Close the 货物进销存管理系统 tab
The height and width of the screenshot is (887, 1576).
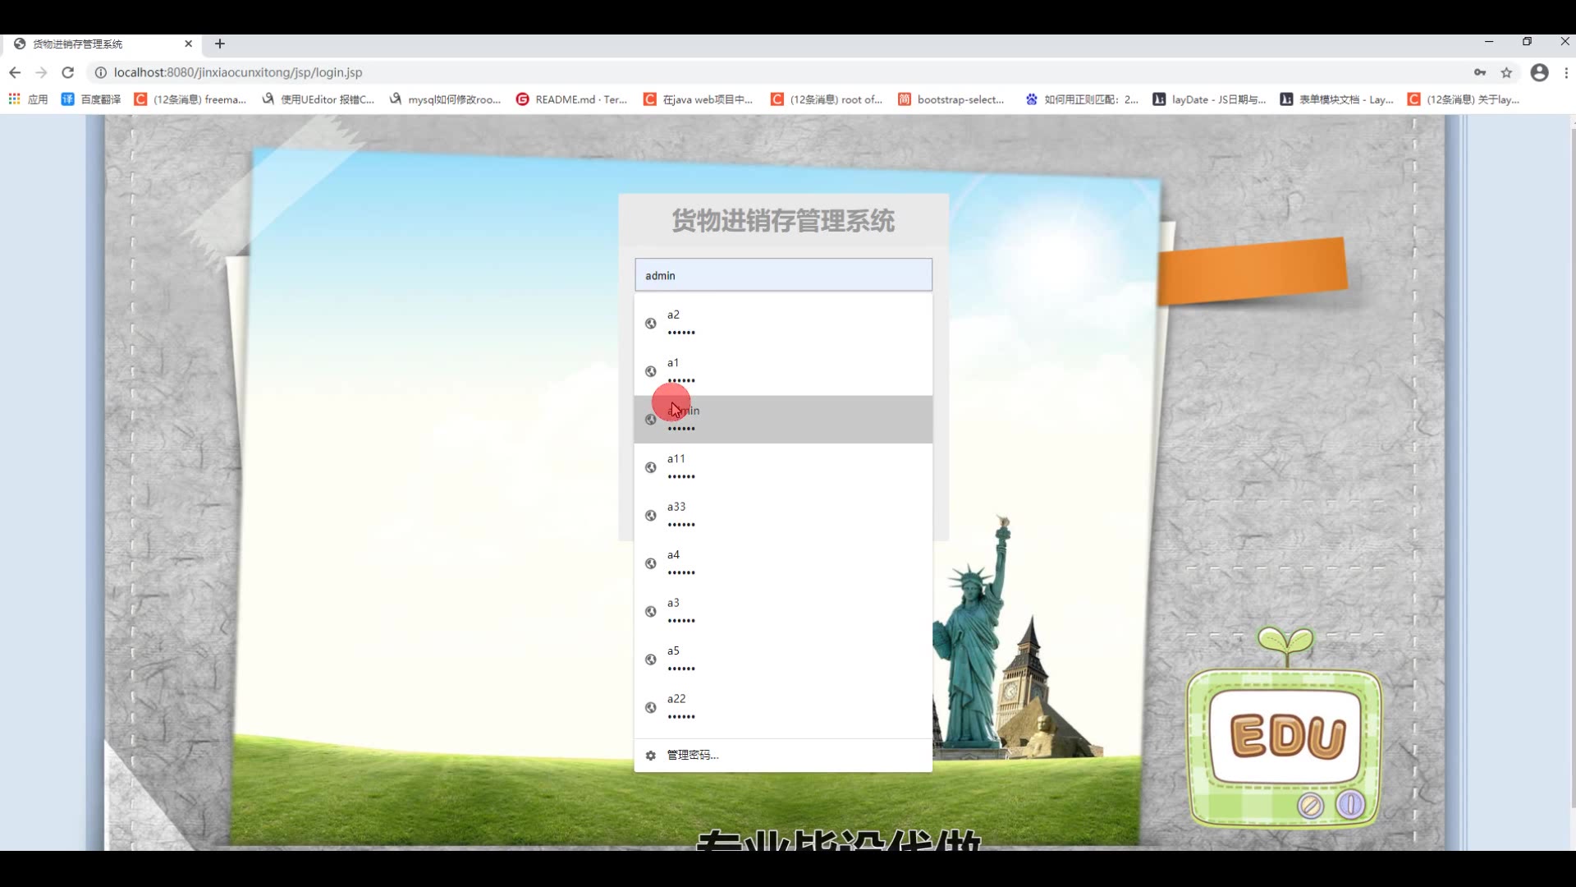click(188, 44)
